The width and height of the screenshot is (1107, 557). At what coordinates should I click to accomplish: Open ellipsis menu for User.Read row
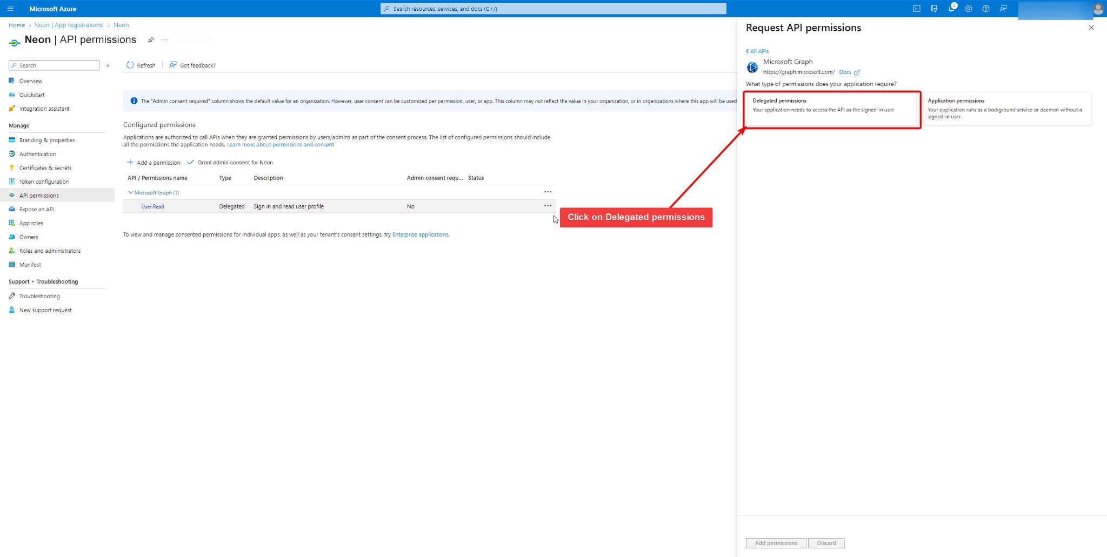pyautogui.click(x=548, y=206)
